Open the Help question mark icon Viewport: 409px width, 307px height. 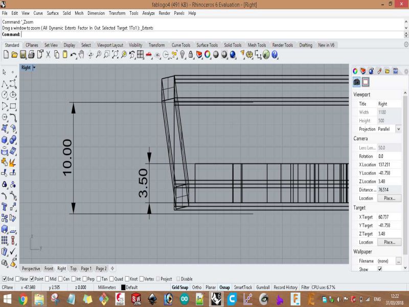[x=275, y=54]
